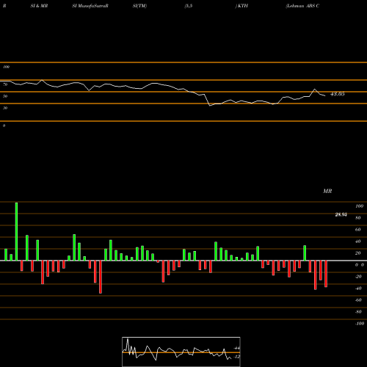The height and width of the screenshot is (367, 367).
Task: Click the '(5,5' parameter text
Action: click(x=189, y=6)
